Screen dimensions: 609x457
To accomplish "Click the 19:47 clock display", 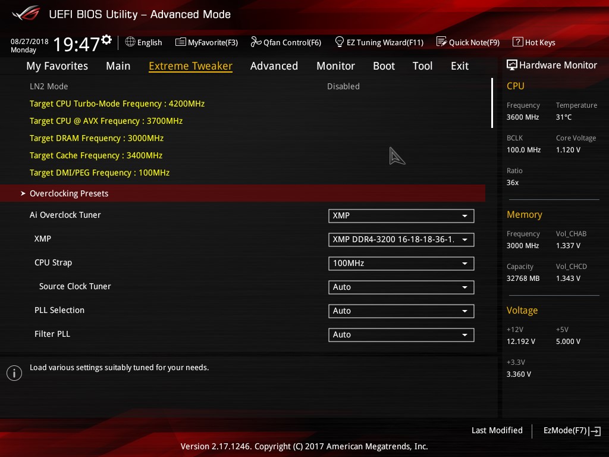I will [x=76, y=44].
